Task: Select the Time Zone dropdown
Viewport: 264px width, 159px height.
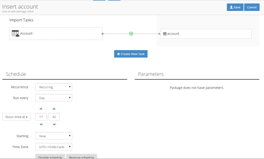Action: 53,147
